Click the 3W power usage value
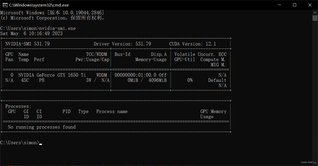The width and height of the screenshot is (318, 166). (x=89, y=80)
